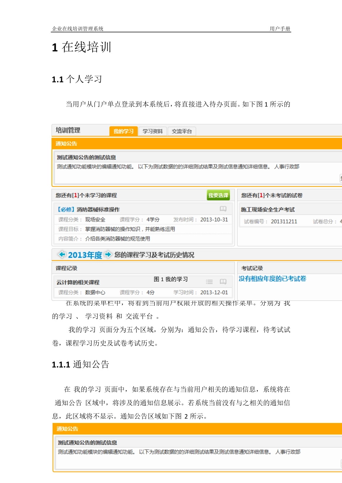Select exam number 201311211
The width and height of the screenshot is (342, 483).
(284, 221)
